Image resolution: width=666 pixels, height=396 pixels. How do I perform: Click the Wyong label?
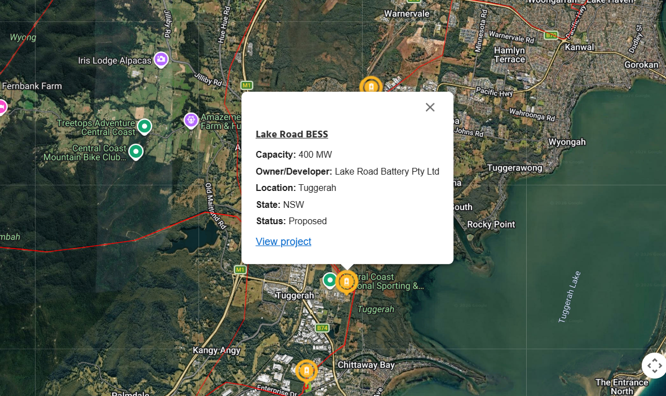coord(23,37)
